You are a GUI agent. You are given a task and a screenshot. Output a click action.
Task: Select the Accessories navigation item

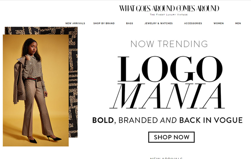(x=193, y=23)
